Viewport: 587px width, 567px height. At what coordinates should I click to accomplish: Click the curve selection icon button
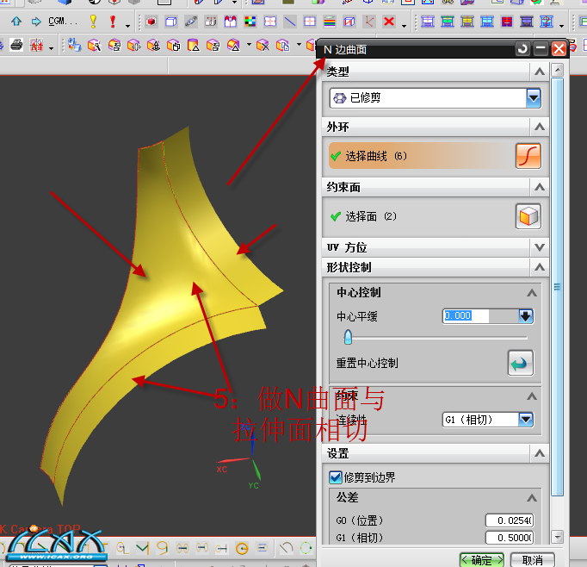pyautogui.click(x=528, y=156)
